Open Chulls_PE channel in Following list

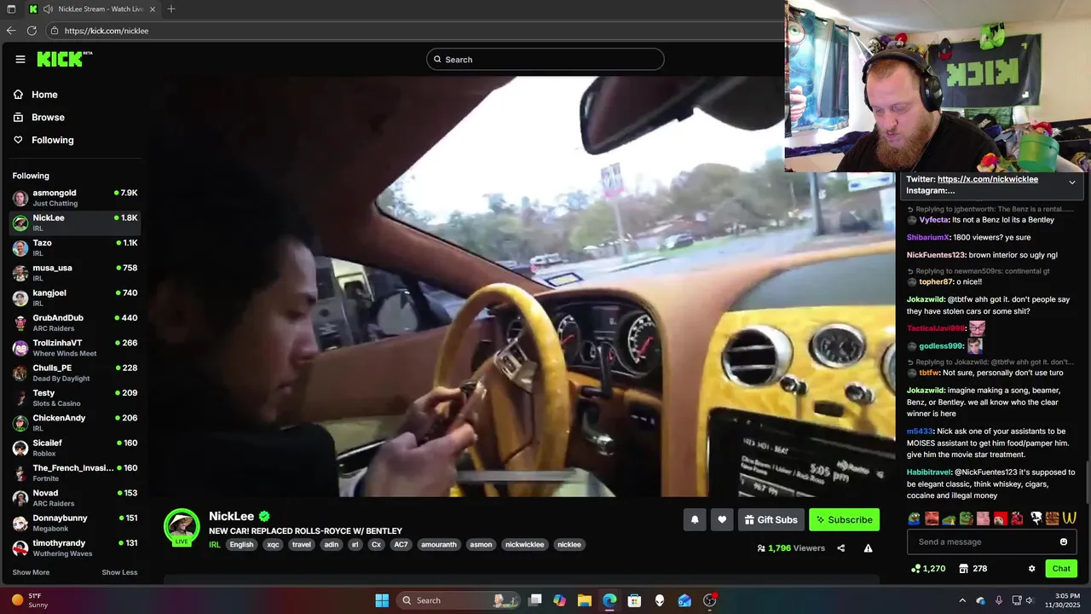point(75,373)
